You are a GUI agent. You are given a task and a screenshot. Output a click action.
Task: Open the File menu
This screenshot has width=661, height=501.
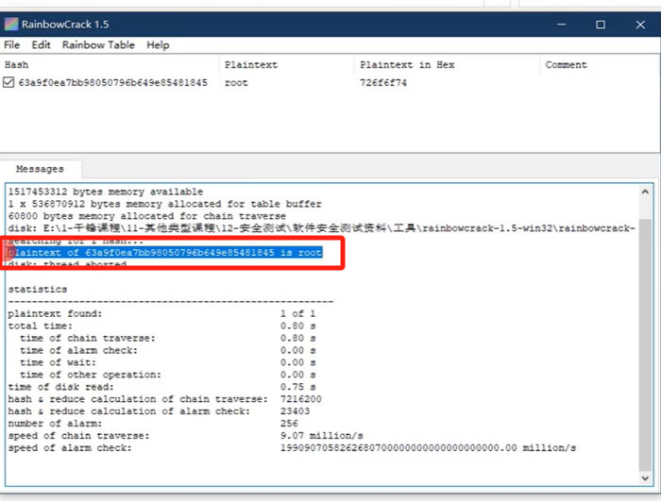(x=11, y=44)
